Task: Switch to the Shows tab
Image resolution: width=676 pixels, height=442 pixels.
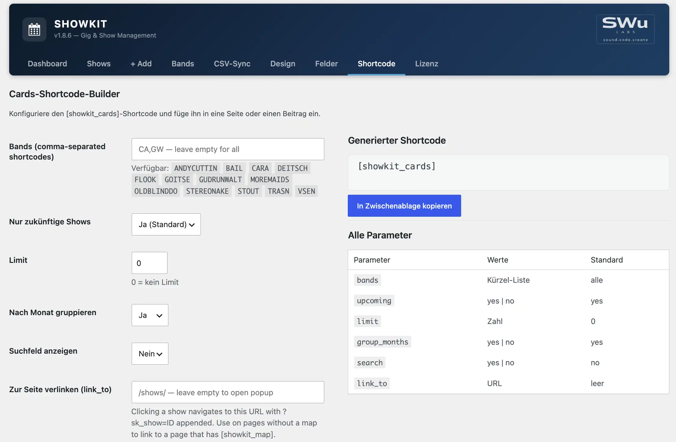Action: (x=99, y=64)
